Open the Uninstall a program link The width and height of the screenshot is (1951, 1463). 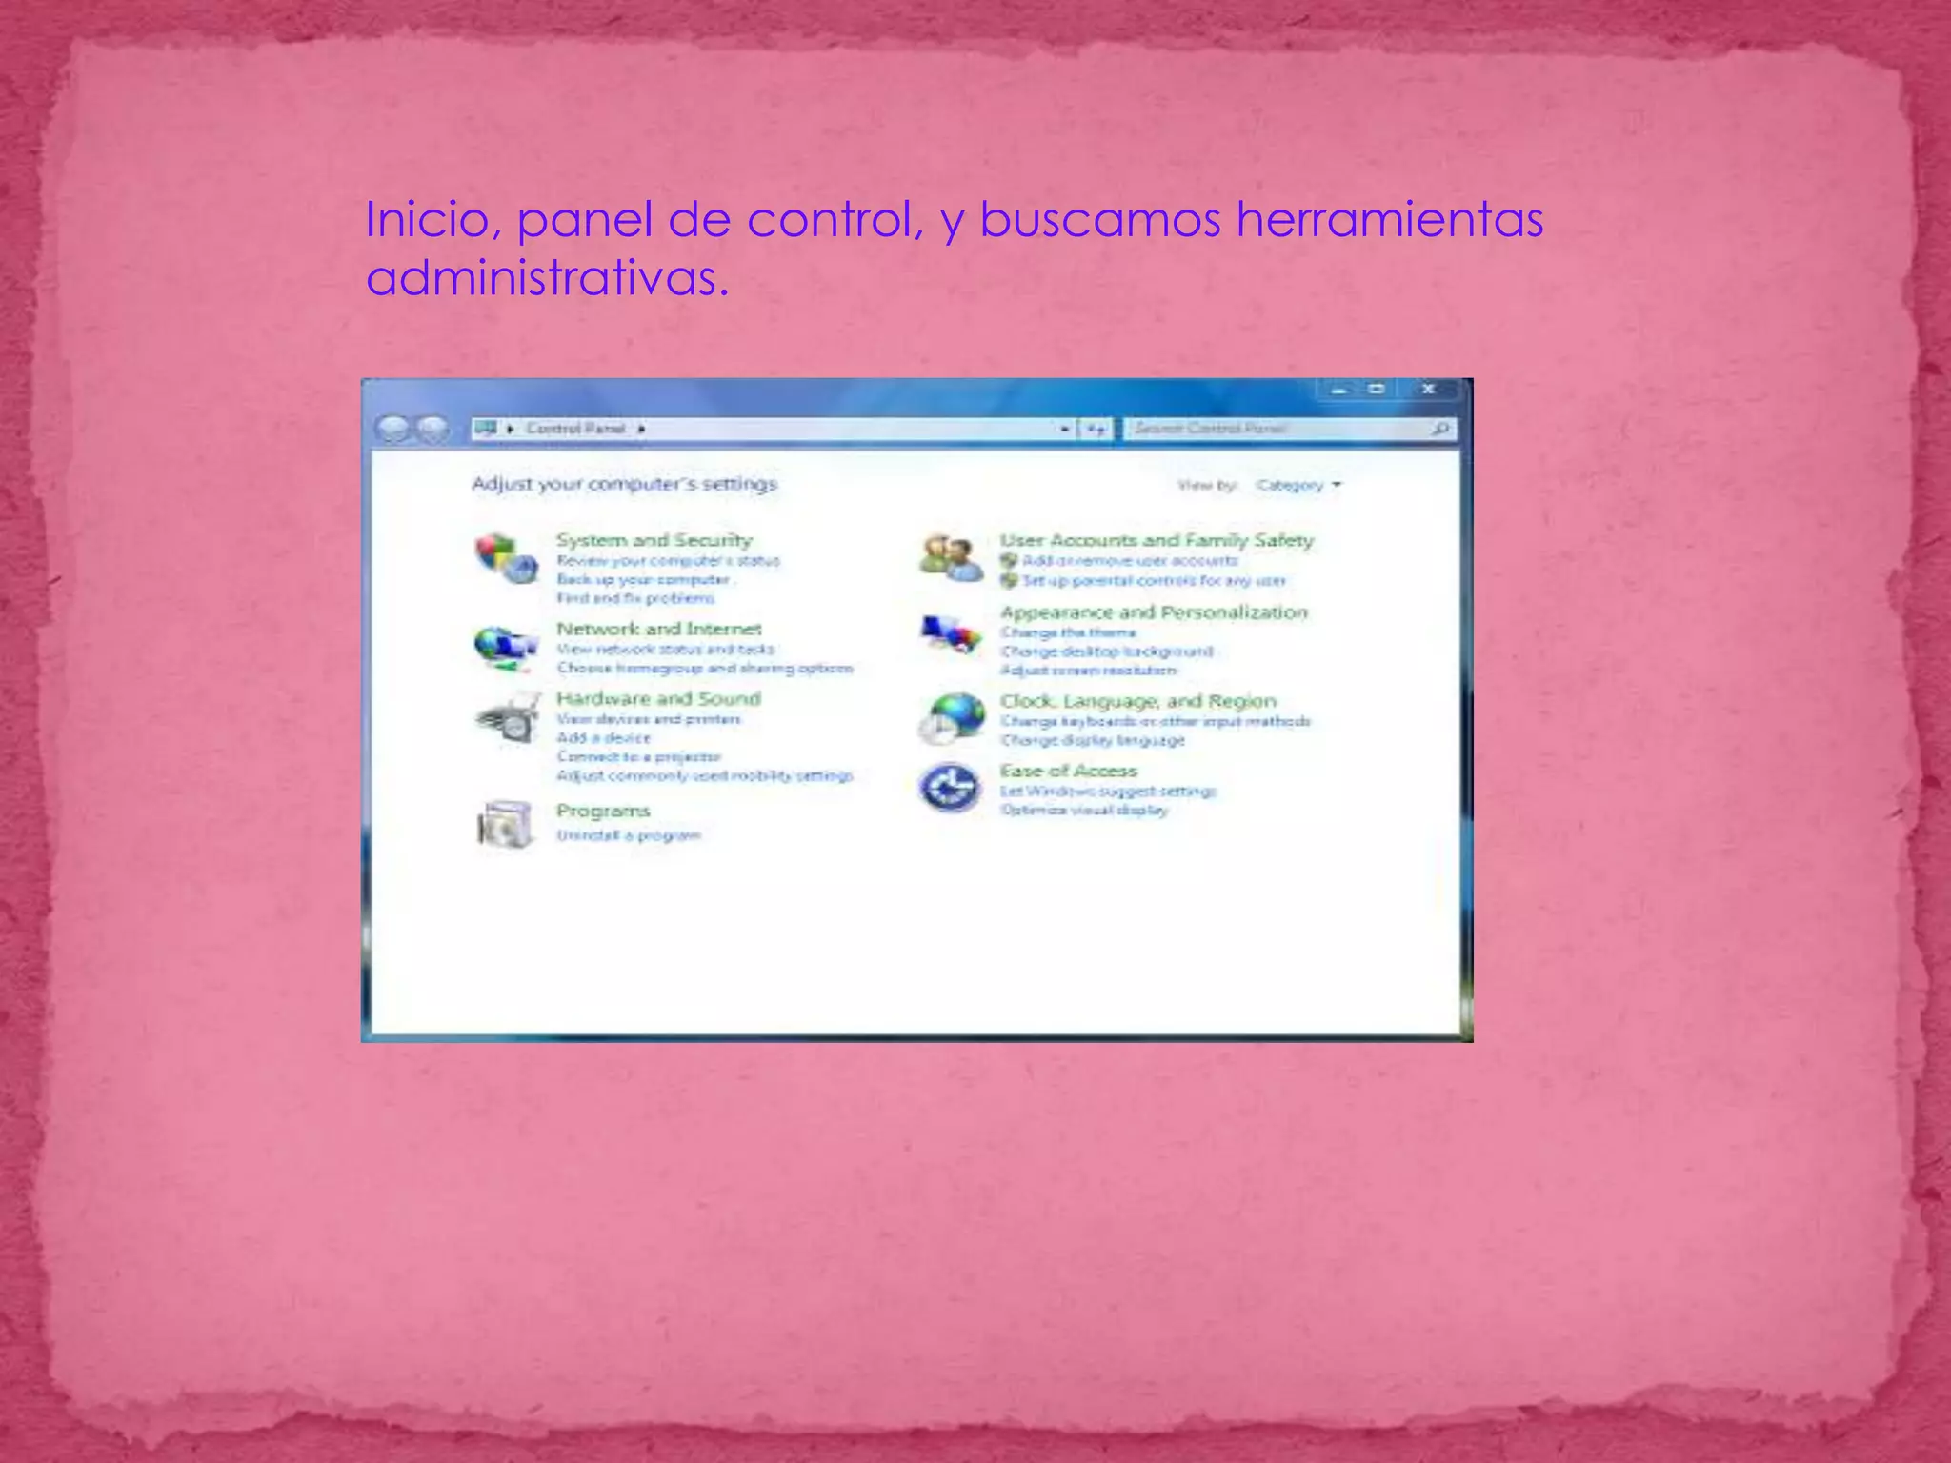629,835
